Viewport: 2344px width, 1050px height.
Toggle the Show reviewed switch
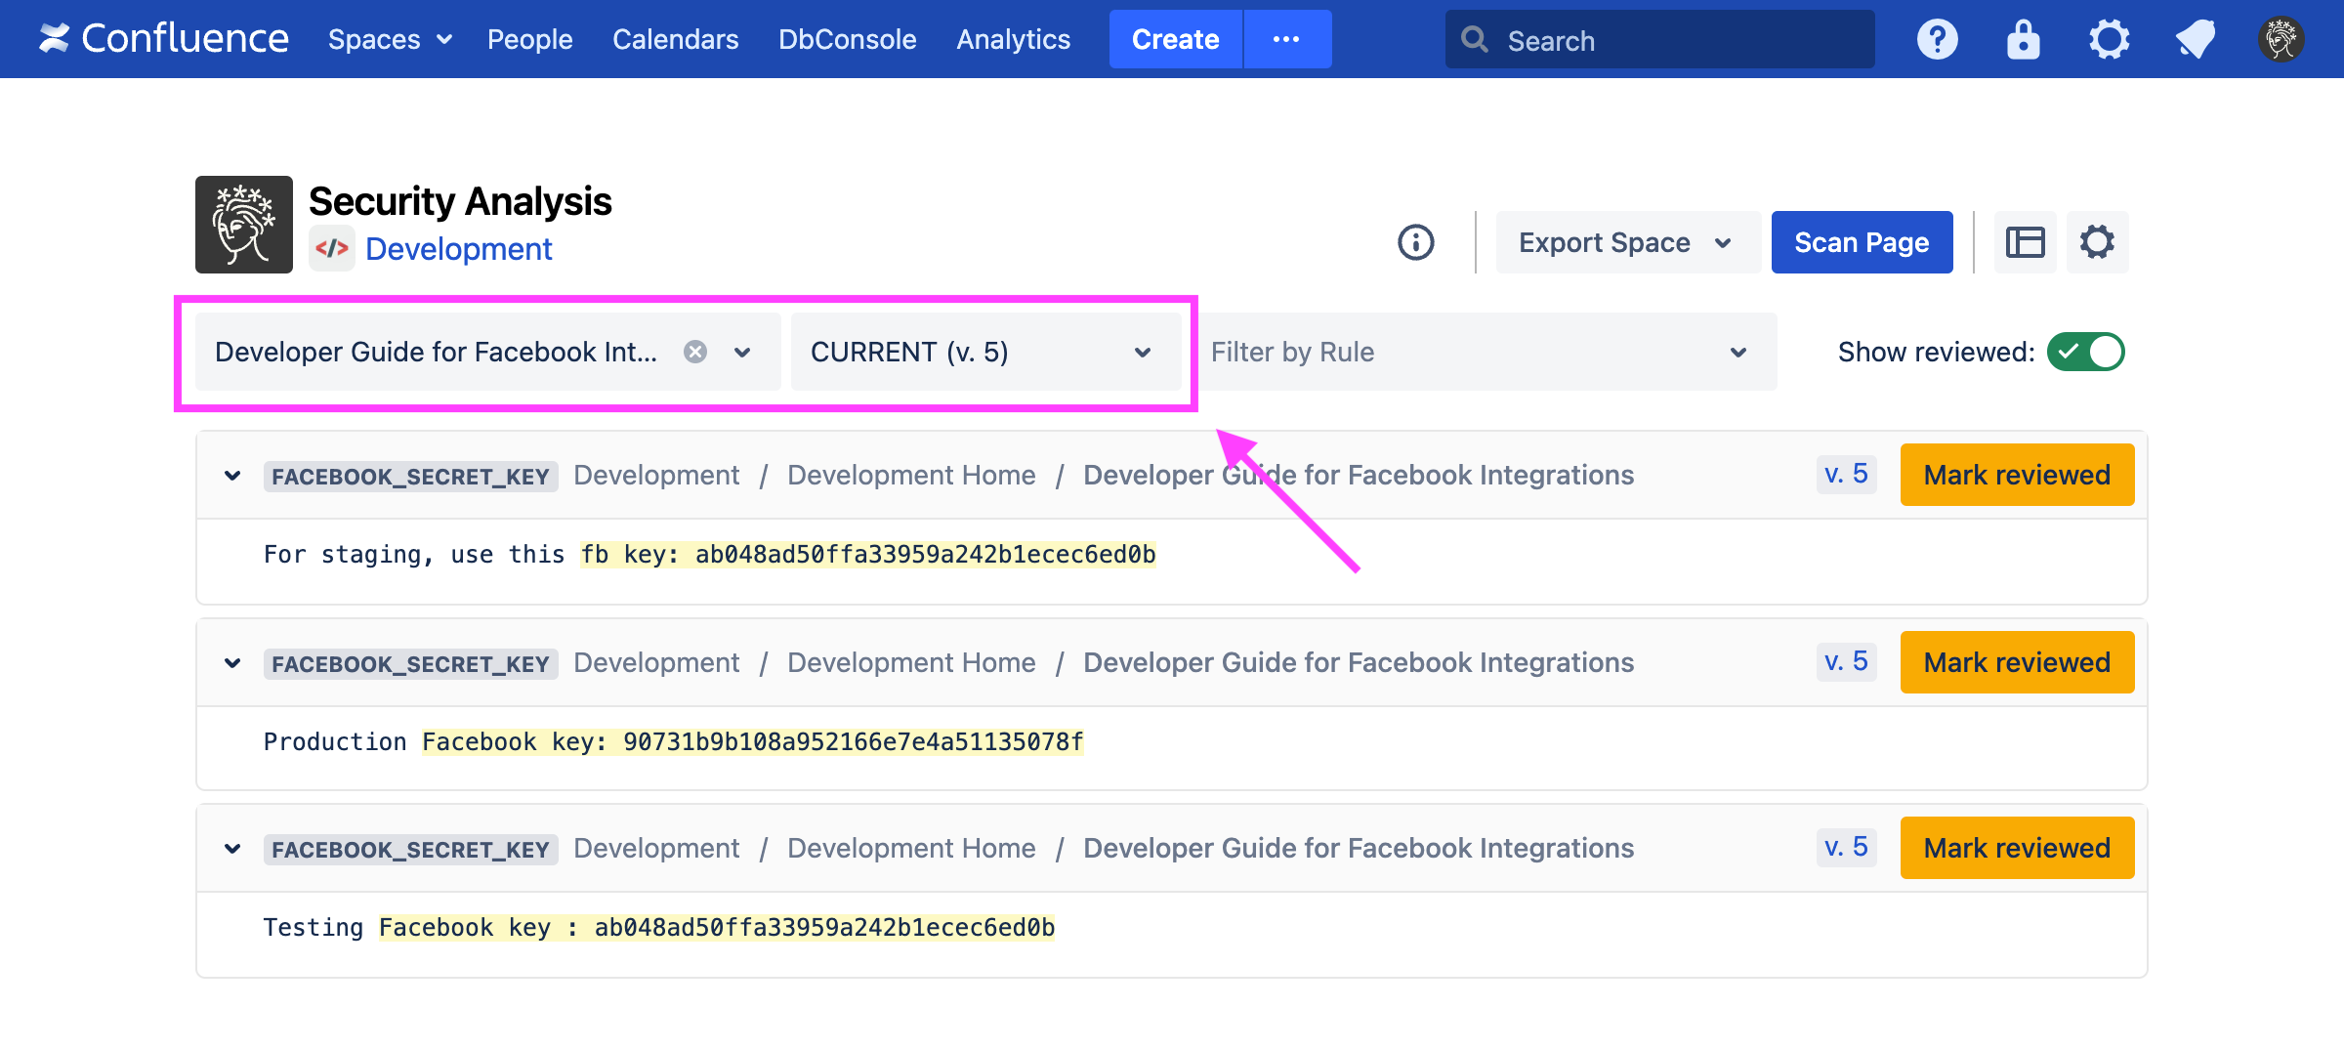2085,352
